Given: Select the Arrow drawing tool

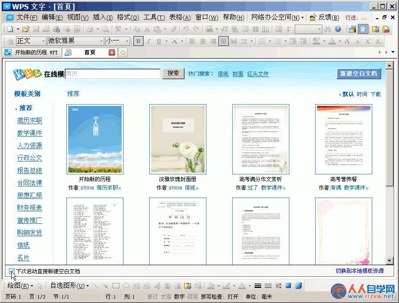Looking at the screenshot, I should (x=105, y=286).
